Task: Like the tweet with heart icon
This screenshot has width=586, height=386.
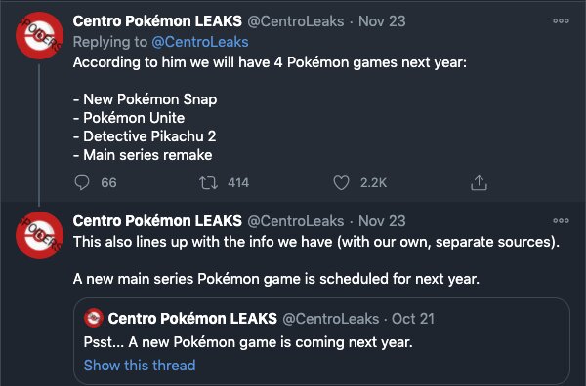Action: coord(341,183)
